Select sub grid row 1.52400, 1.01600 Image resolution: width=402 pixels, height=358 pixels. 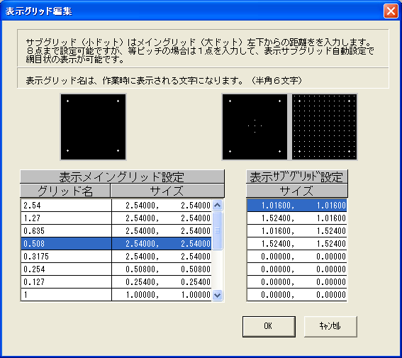[x=297, y=218]
